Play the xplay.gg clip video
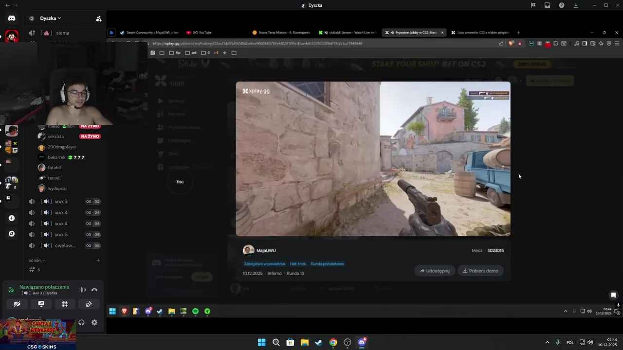This screenshot has width=623, height=350. [x=373, y=159]
